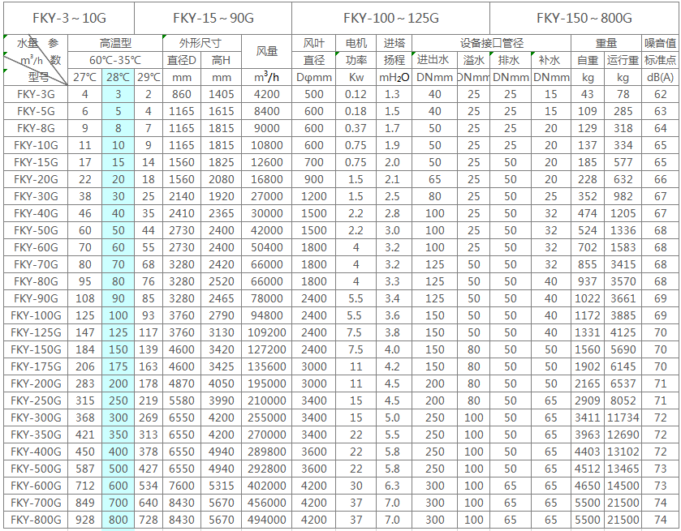
Task: Click the FKY-800G model cell
Action: pos(36,520)
